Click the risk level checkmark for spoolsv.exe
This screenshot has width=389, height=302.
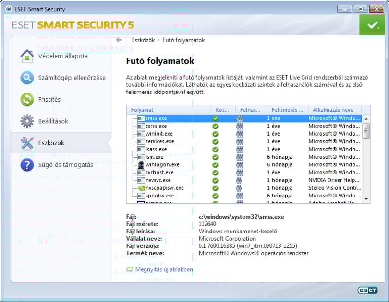pyautogui.click(x=215, y=196)
